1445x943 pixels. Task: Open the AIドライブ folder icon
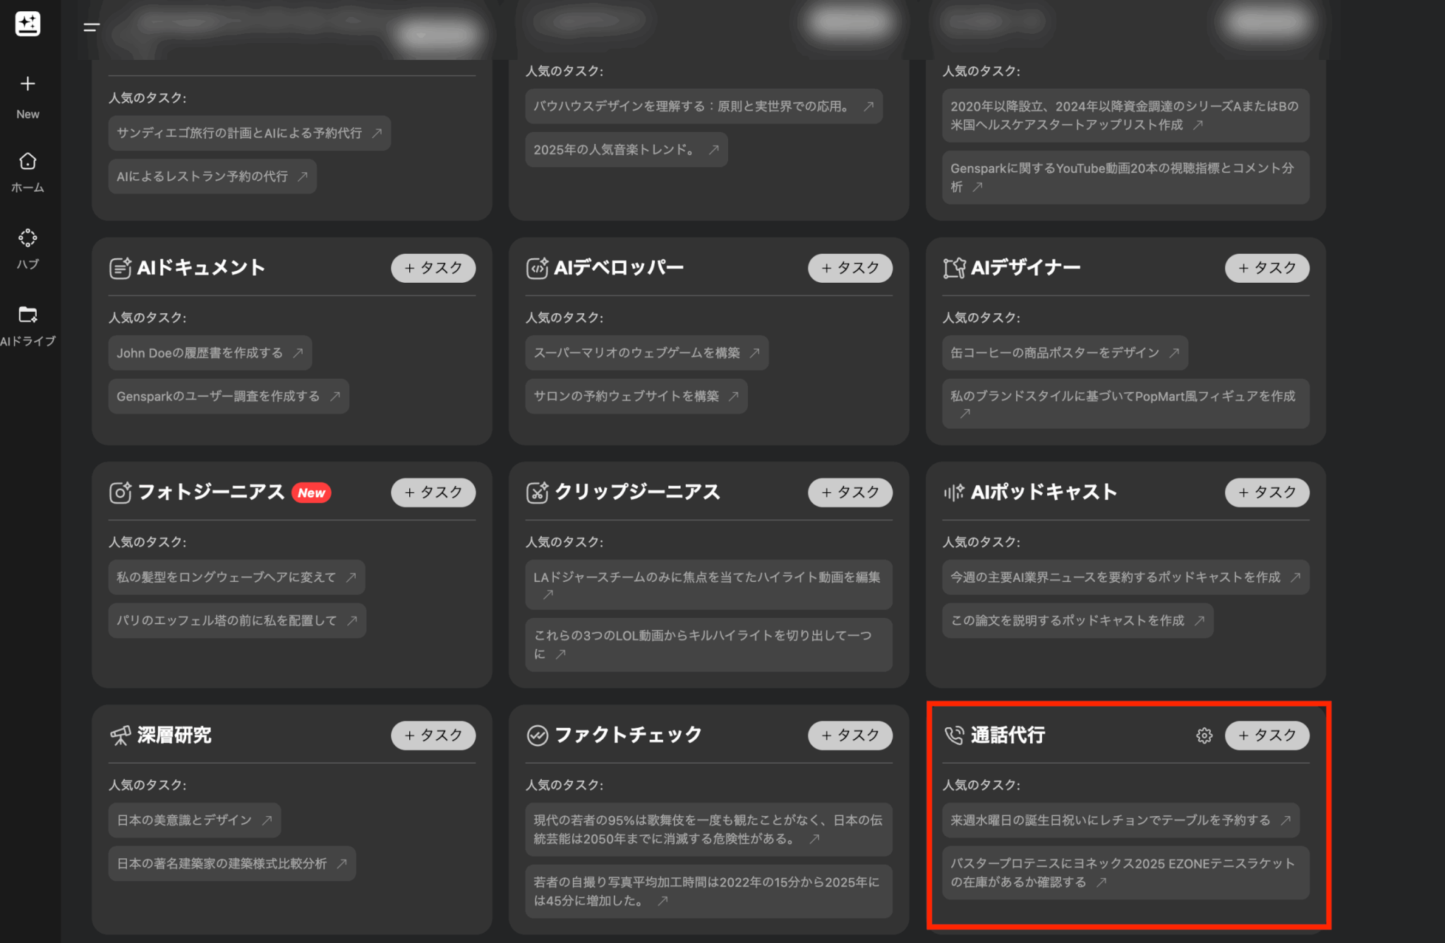click(x=28, y=315)
